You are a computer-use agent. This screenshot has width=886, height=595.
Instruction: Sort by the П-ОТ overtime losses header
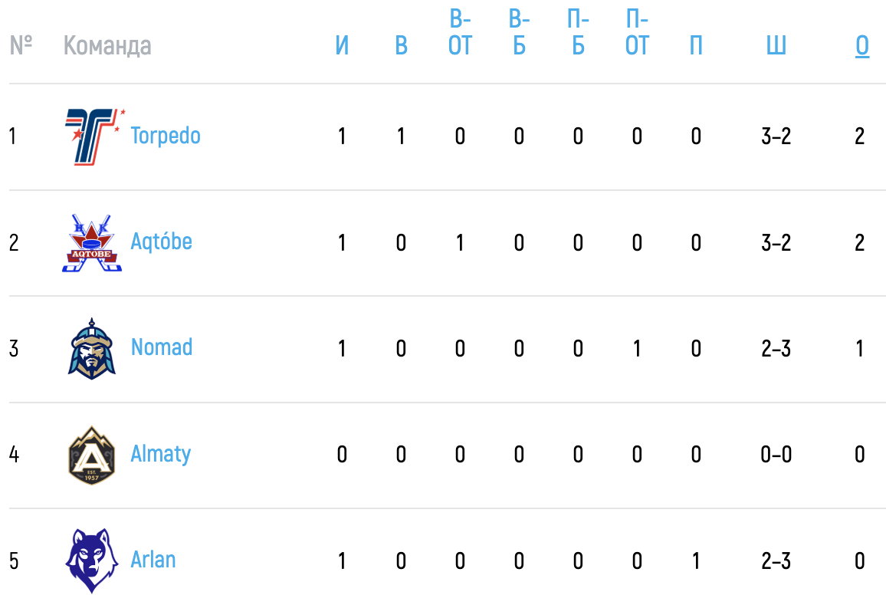coord(637,33)
